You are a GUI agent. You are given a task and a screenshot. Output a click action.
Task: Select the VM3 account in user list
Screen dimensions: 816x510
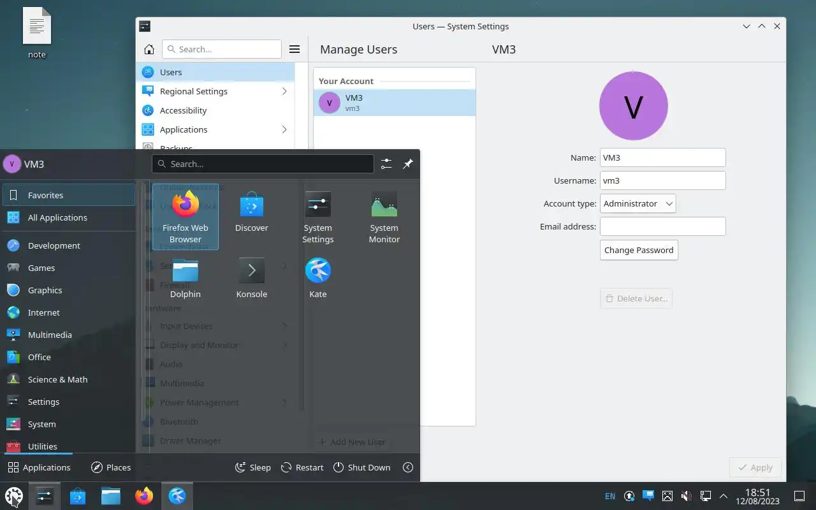(395, 103)
